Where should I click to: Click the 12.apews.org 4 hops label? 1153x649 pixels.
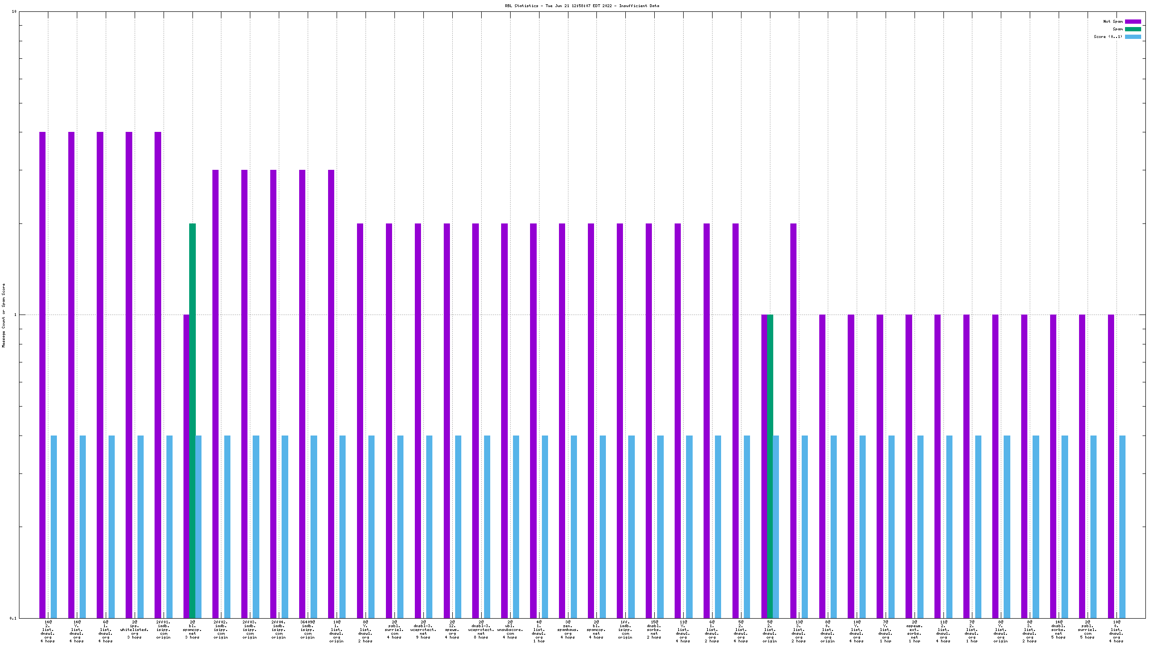pyautogui.click(x=452, y=630)
